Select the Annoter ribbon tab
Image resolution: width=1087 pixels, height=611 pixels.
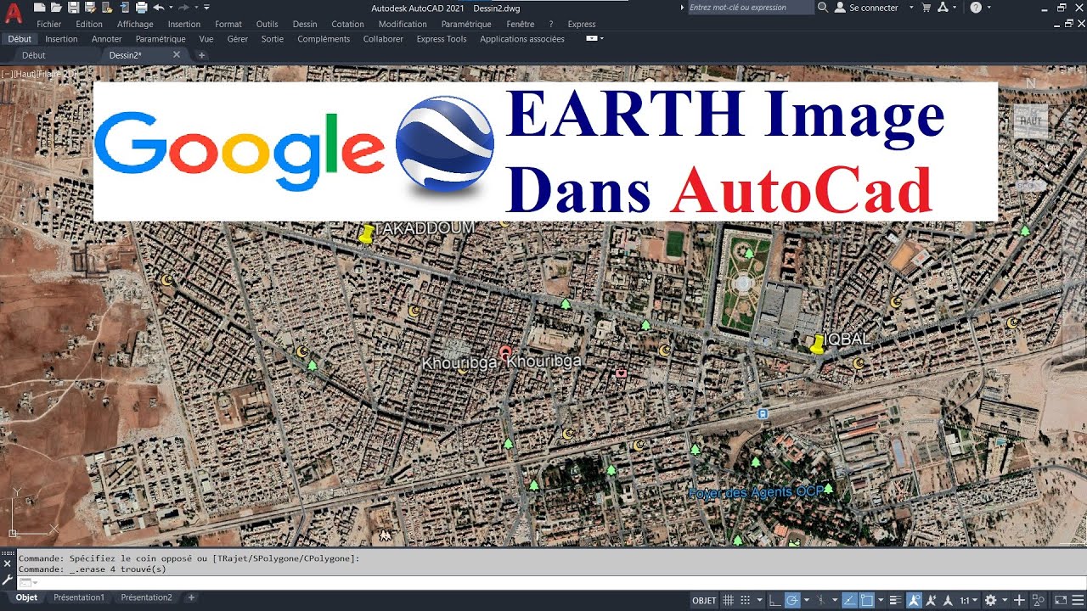[x=107, y=39]
